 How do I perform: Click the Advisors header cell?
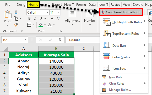point(24,55)
